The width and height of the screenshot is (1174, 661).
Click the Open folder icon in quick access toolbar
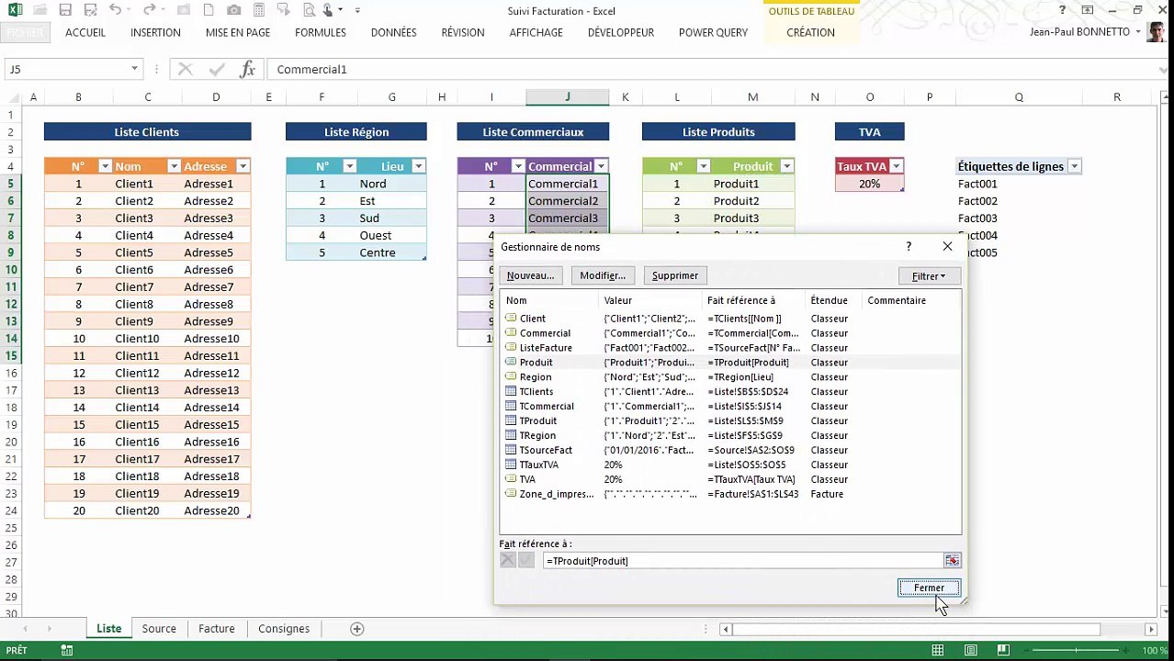tap(40, 10)
